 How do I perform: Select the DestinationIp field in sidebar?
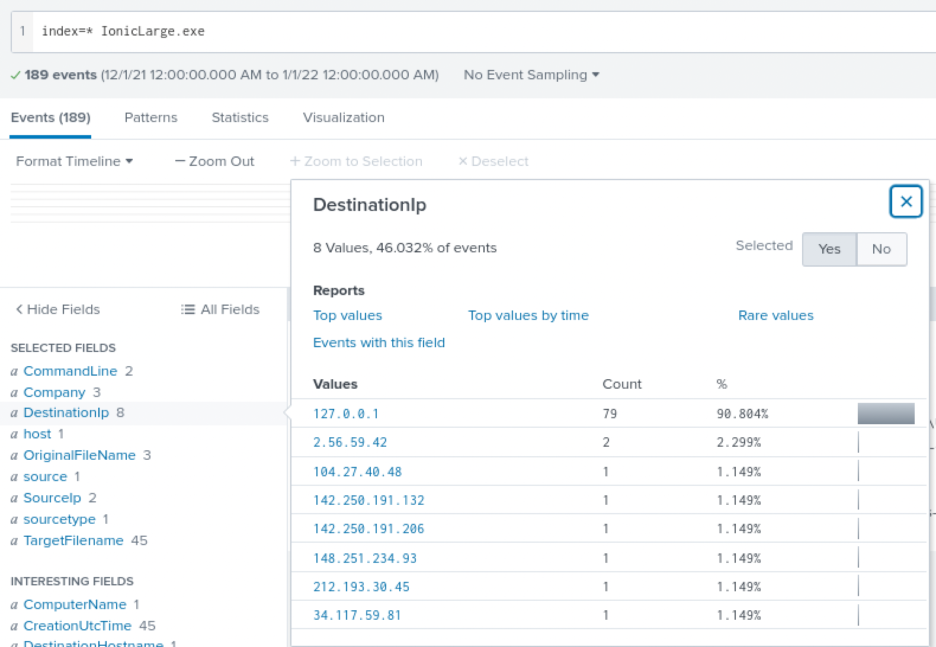point(66,412)
